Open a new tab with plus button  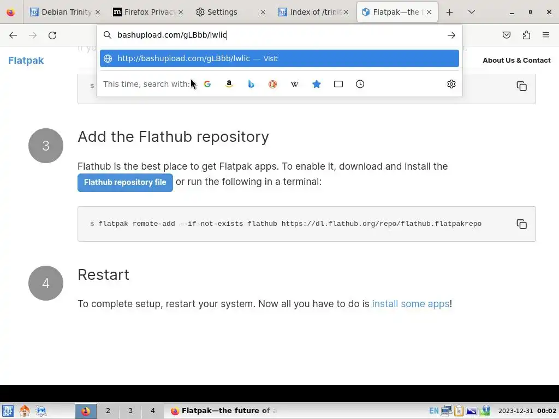point(450,12)
